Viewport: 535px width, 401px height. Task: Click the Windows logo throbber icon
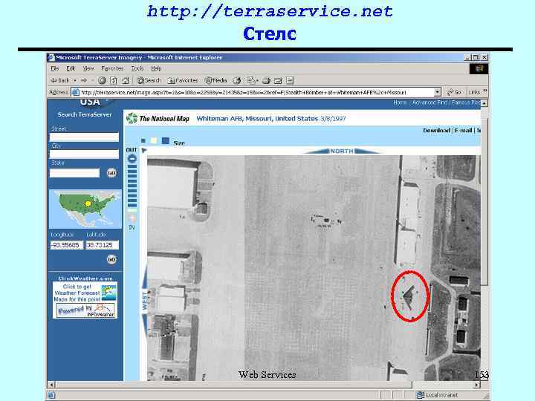pyautogui.click(x=479, y=69)
